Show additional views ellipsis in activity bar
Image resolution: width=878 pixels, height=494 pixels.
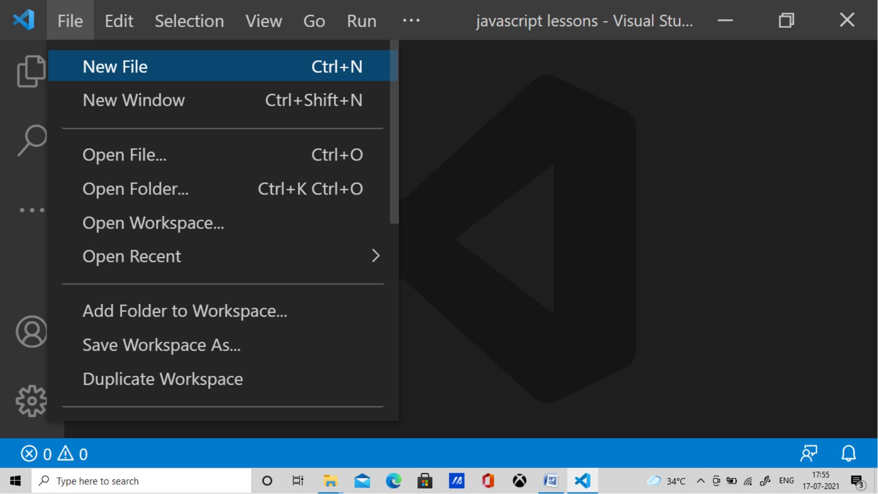pyautogui.click(x=32, y=210)
